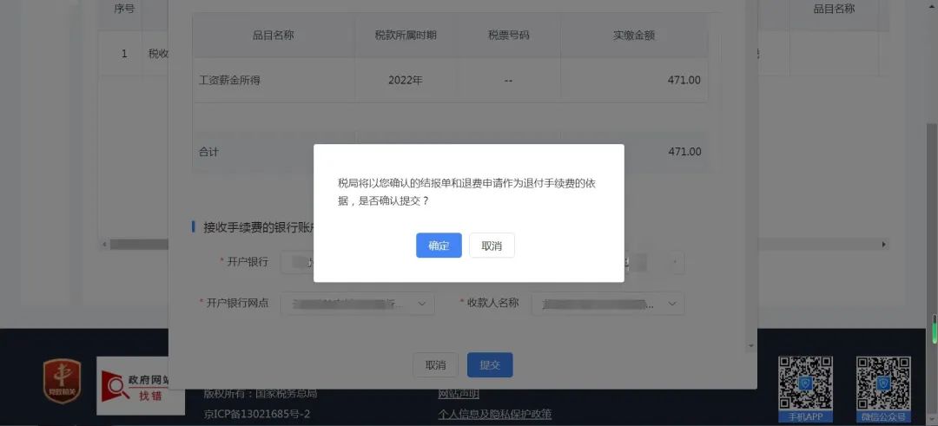The image size is (938, 426).
Task: Expand the 收款人名称 dropdown
Action: point(608,304)
